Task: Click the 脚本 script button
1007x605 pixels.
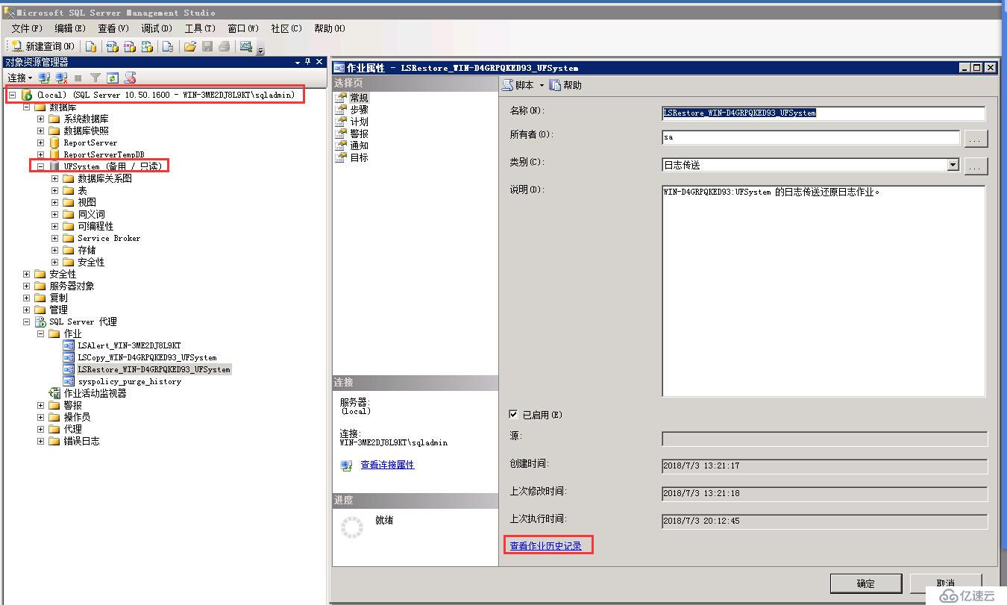Action: pos(519,85)
